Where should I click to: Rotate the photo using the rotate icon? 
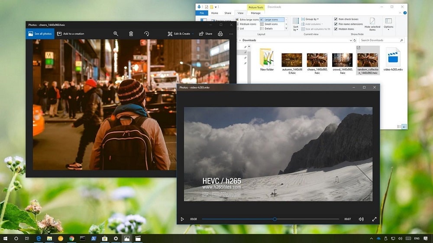[146, 34]
